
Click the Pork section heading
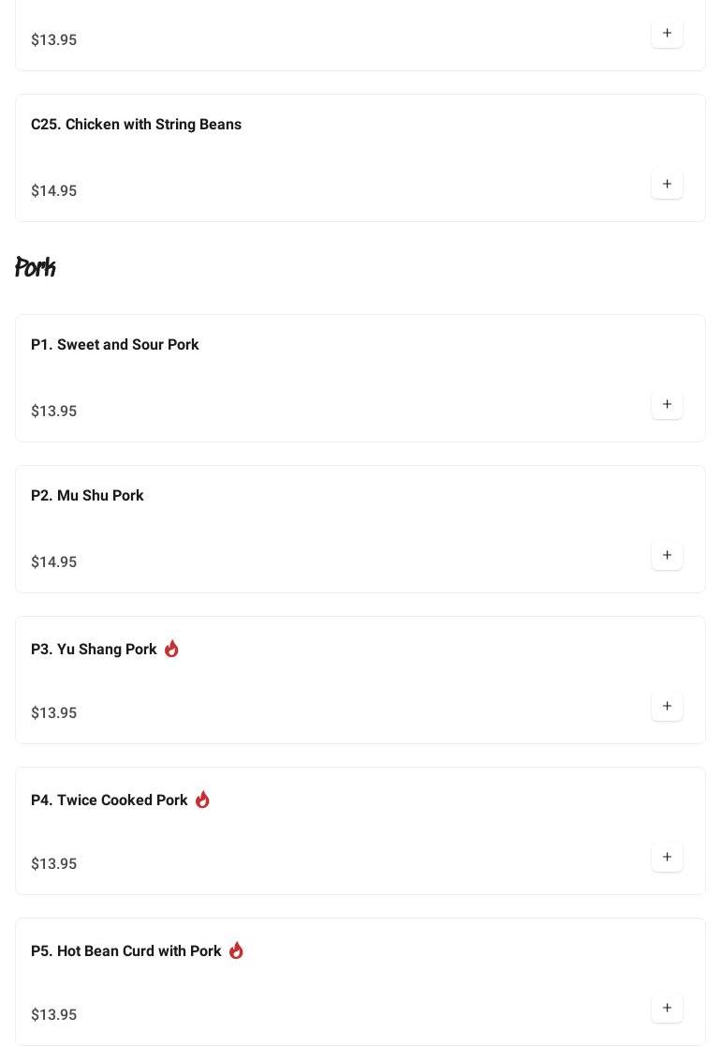[36, 267]
